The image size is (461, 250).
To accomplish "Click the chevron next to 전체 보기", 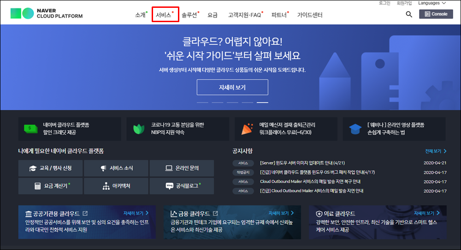I will (x=445, y=151).
